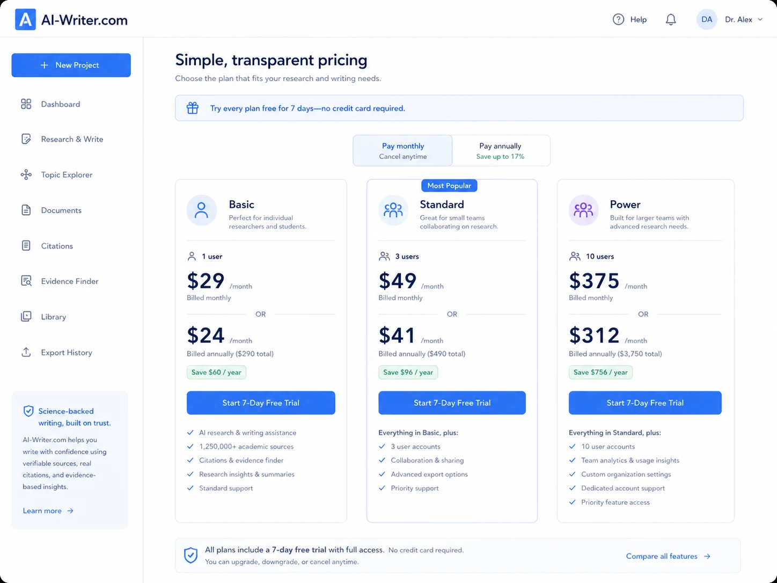This screenshot has height=583, width=777.
Task: Create a New Project
Action: tap(71, 65)
